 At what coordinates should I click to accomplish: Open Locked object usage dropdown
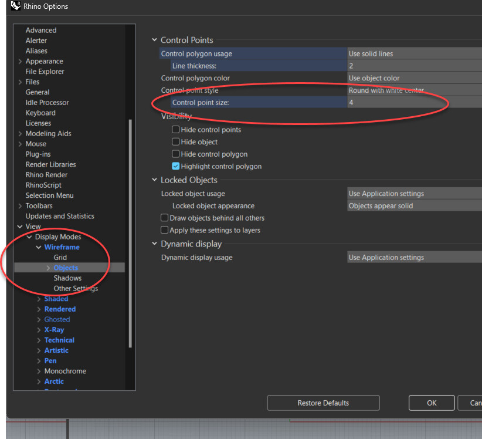pyautogui.click(x=415, y=194)
